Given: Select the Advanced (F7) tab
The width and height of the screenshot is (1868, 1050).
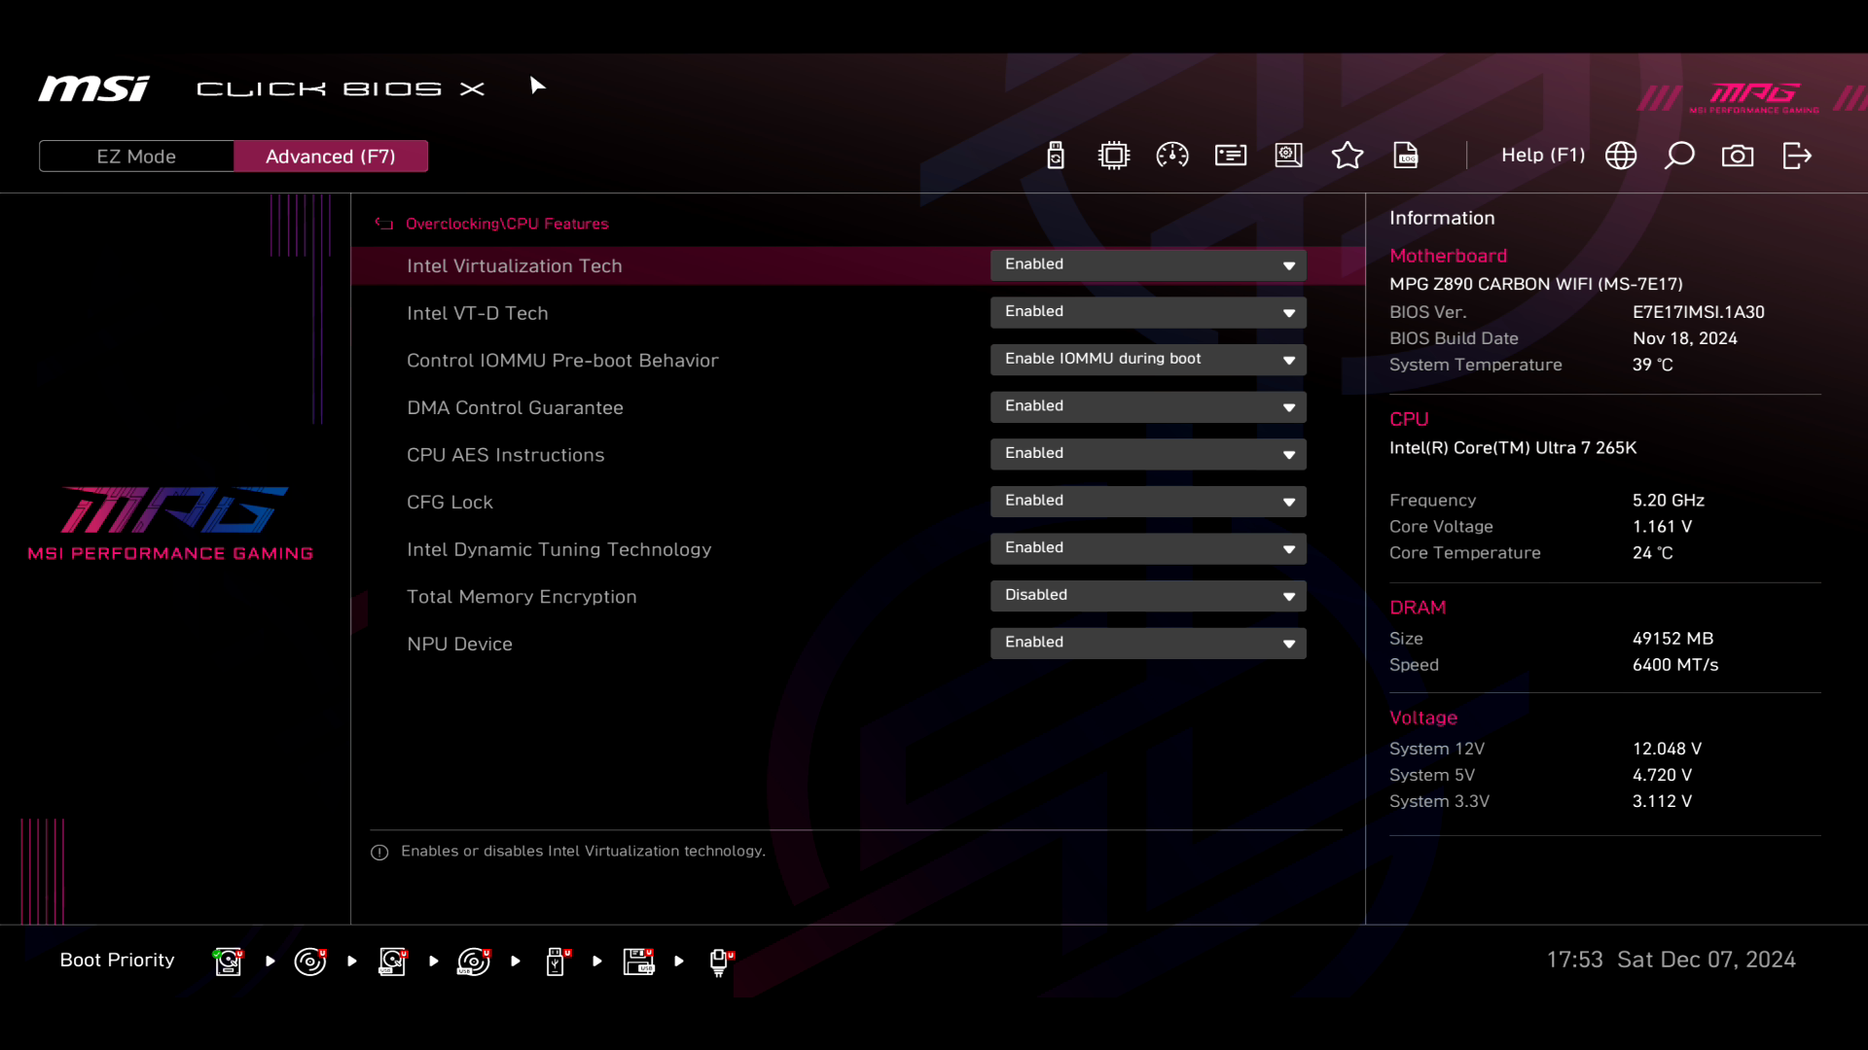Looking at the screenshot, I should (331, 157).
